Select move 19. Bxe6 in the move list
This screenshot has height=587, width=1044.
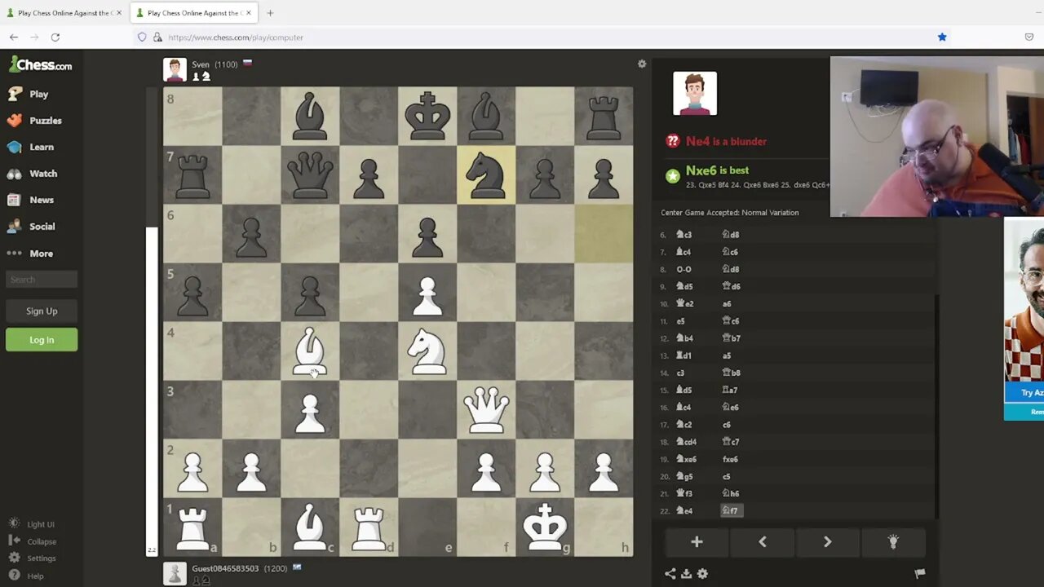coord(686,459)
